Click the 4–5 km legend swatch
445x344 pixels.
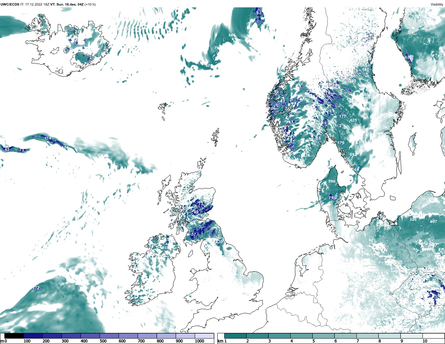click(x=301, y=336)
